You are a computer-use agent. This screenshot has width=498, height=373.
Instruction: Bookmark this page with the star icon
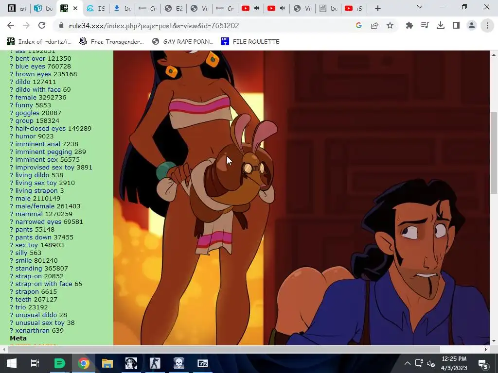(x=390, y=25)
